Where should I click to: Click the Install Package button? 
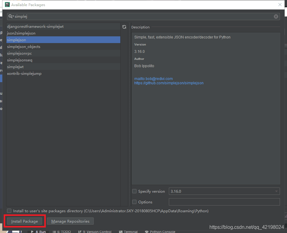tap(24, 221)
